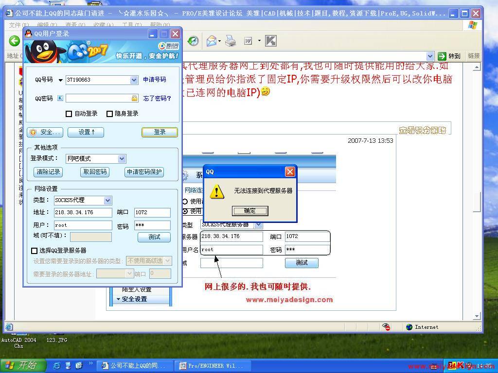The height and width of the screenshot is (373, 498).
Task: Click the Internet Explorer quick launch icon
Action: click(x=57, y=366)
